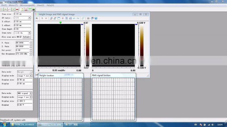Screen dimensions: 227x127
Task: Click the red down-arrow toolbar icon
Action: click(26, 9)
